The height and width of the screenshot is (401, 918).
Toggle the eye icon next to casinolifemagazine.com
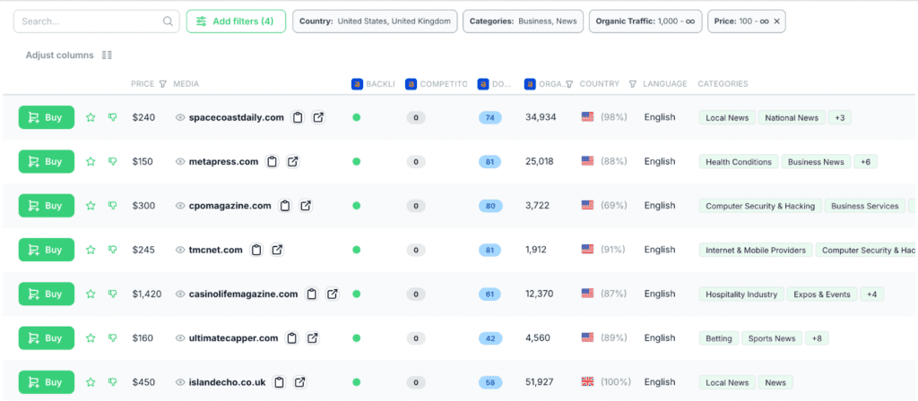tap(180, 294)
